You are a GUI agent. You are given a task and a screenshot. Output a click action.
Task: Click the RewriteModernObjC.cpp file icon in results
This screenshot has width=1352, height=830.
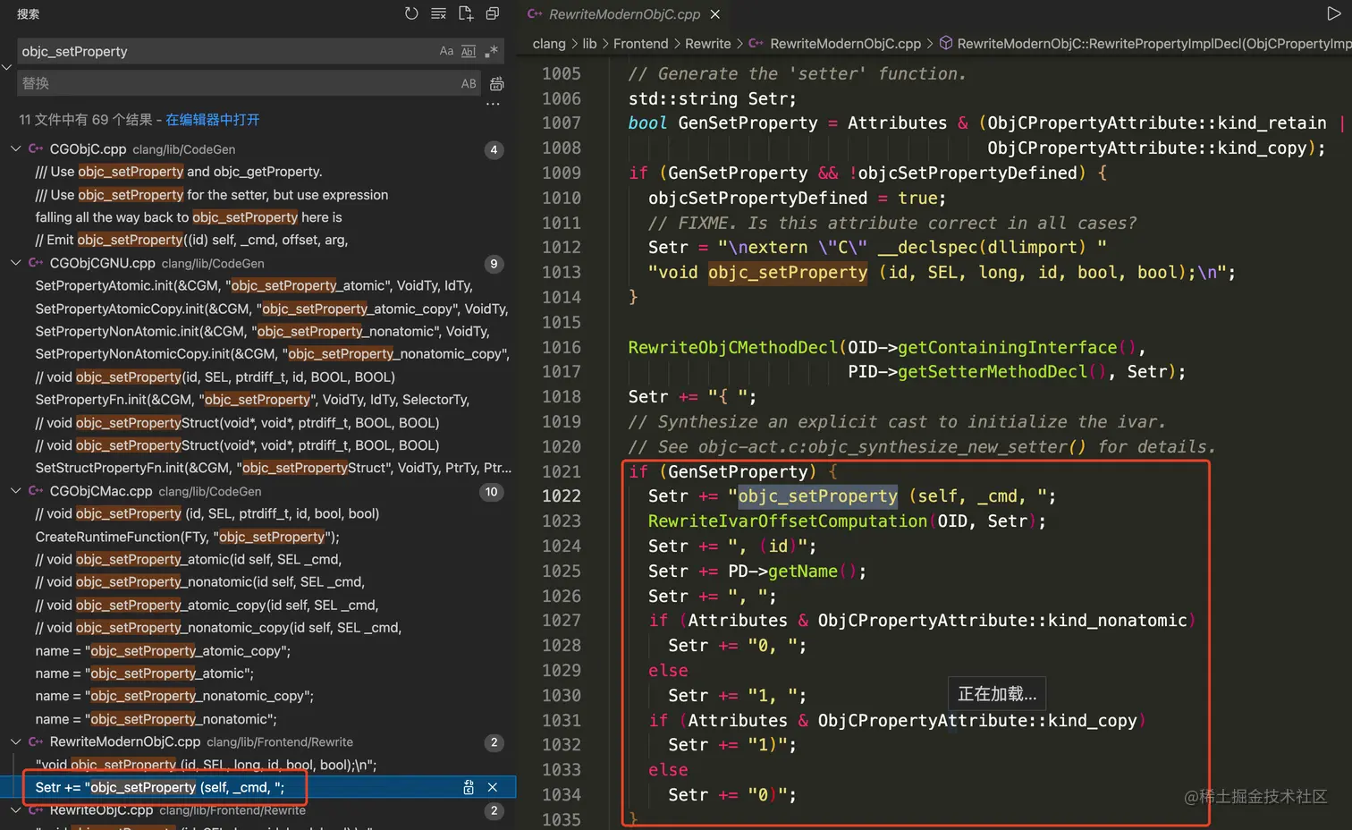pos(36,741)
